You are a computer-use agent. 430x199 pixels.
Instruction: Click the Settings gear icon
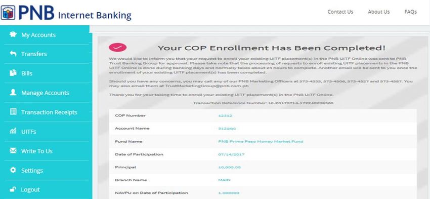(13, 170)
